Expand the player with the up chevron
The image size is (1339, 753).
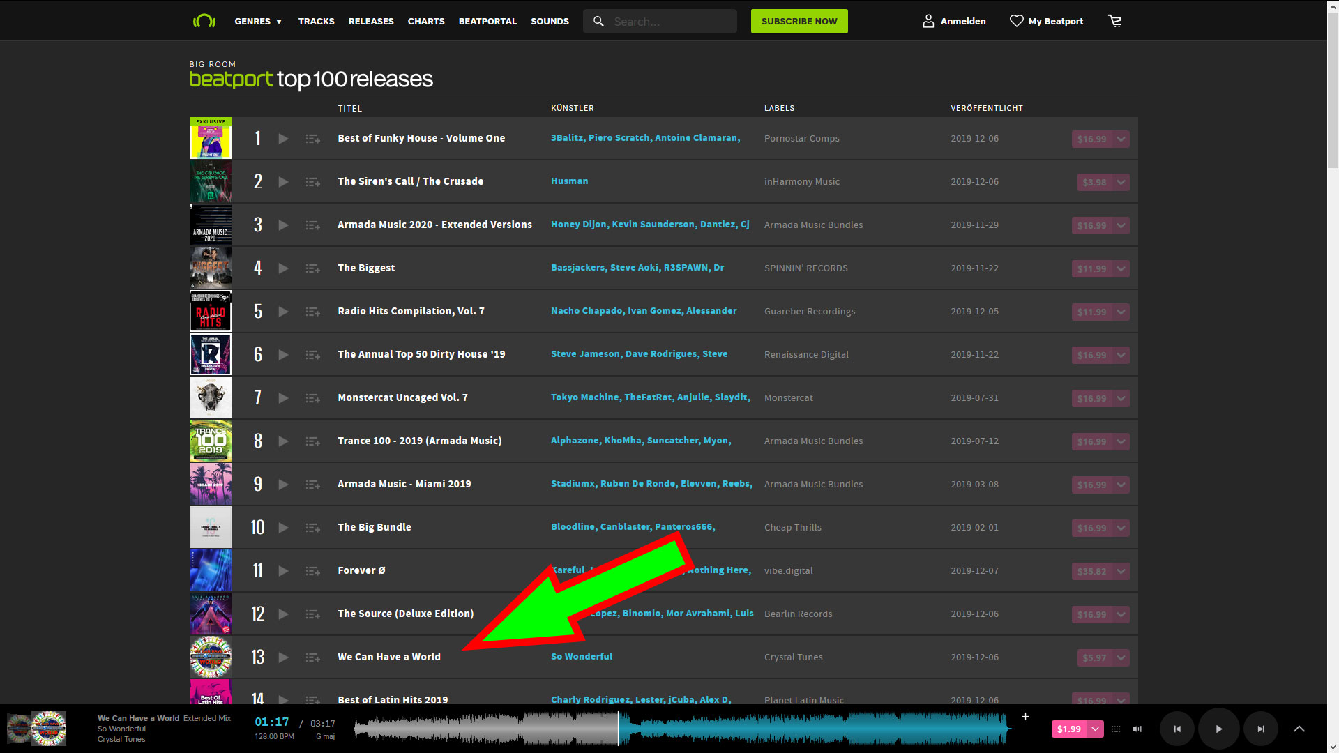(x=1299, y=729)
